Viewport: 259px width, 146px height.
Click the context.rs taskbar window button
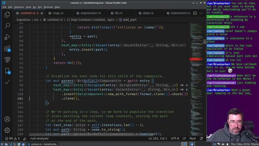coord(42,144)
